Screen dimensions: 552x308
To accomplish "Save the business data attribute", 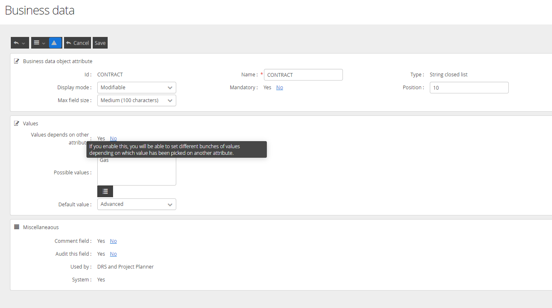I will click(x=100, y=43).
